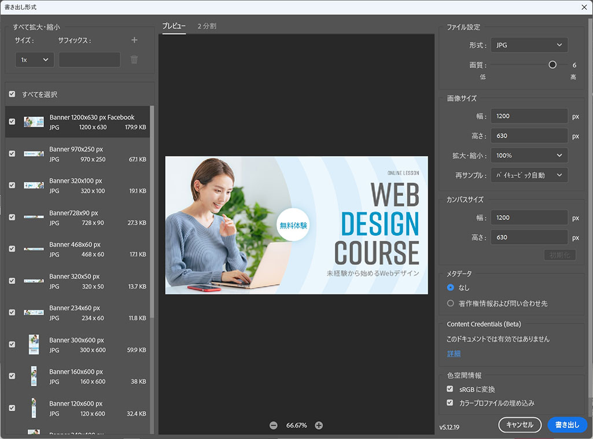Click the サフィックス suffix input field
Image resolution: width=593 pixels, height=439 pixels.
pos(90,60)
